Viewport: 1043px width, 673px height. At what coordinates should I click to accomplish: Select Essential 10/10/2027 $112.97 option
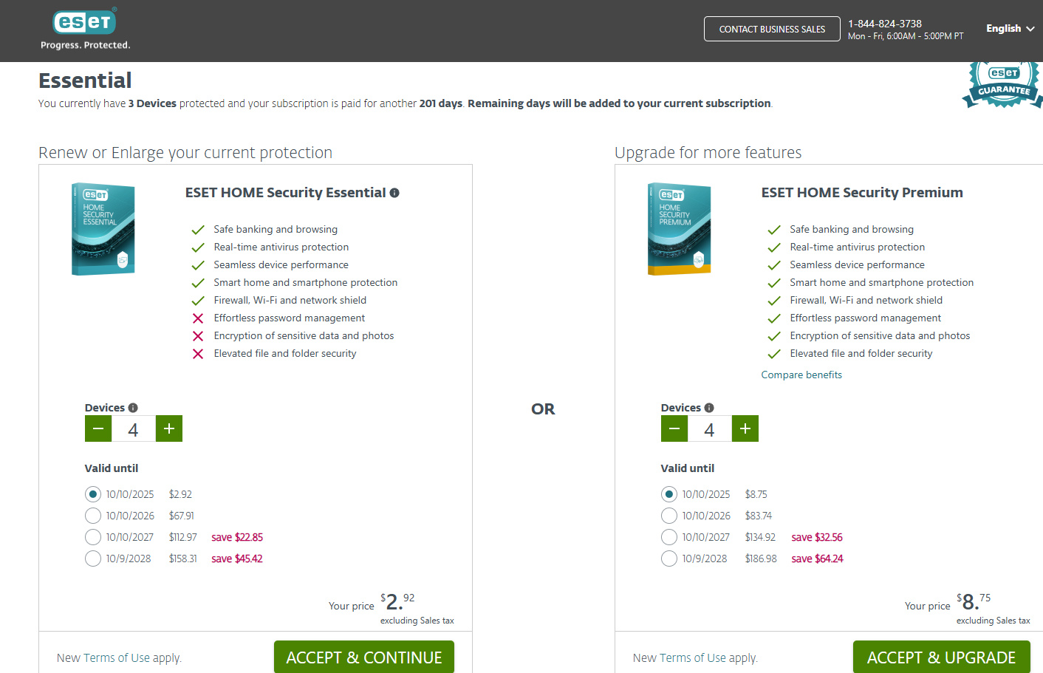click(93, 537)
